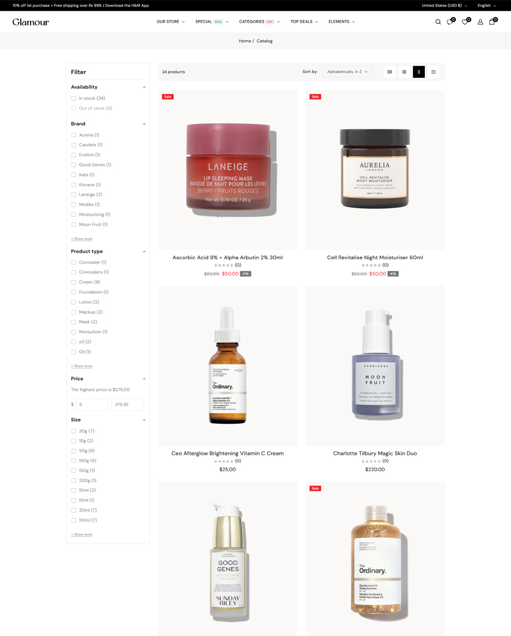
Task: Select the Cream product type filter
Action: click(x=74, y=282)
